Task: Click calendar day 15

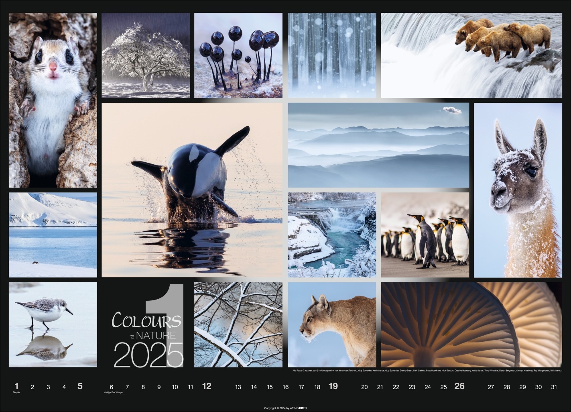Action: [x=270, y=387]
